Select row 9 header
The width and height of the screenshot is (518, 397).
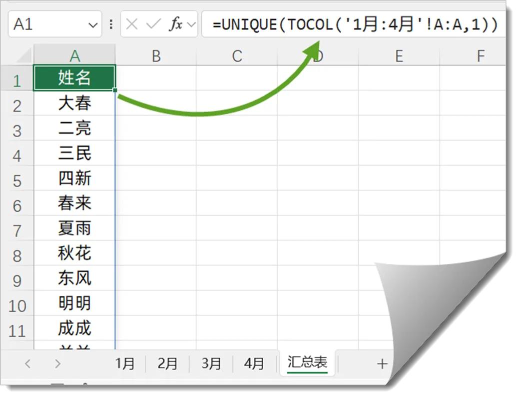[17, 277]
